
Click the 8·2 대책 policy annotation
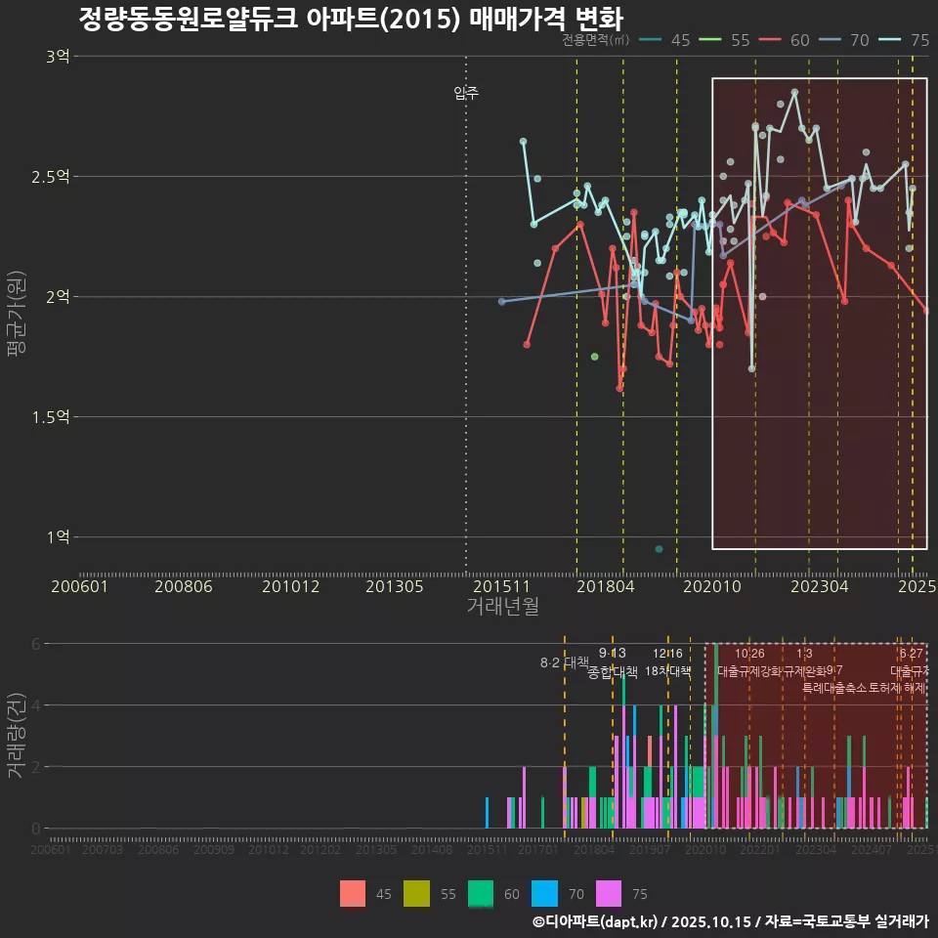[565, 662]
